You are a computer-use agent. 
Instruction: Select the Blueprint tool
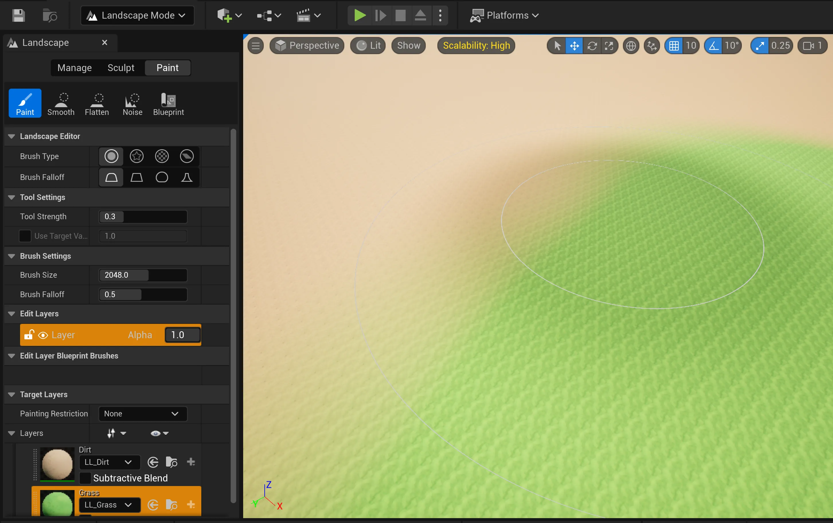(169, 103)
